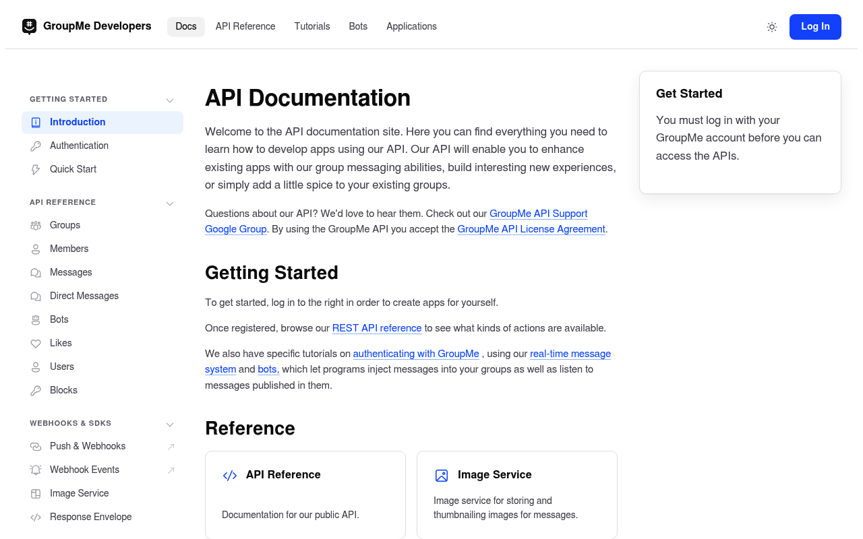Open the API Reference card title
Viewport: 863px width, 539px height.
(283, 475)
